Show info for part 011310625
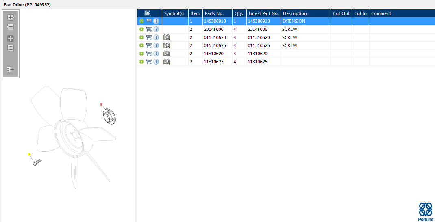435x222 pixels. tap(156, 45)
